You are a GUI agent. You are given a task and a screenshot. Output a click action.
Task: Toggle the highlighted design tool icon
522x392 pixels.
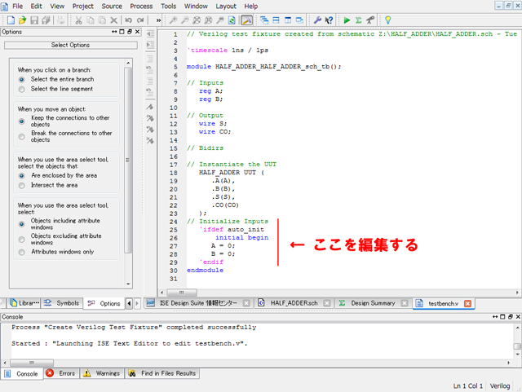246,20
